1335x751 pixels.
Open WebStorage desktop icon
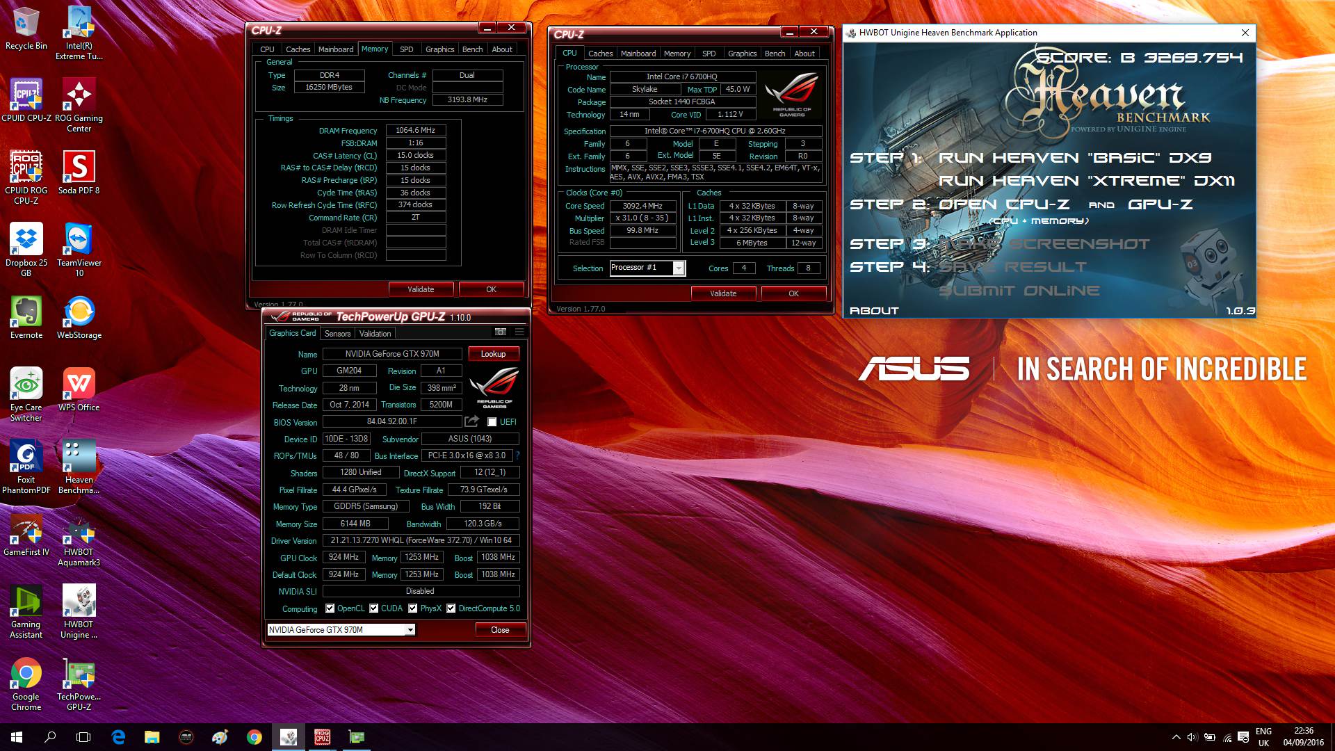tap(79, 318)
